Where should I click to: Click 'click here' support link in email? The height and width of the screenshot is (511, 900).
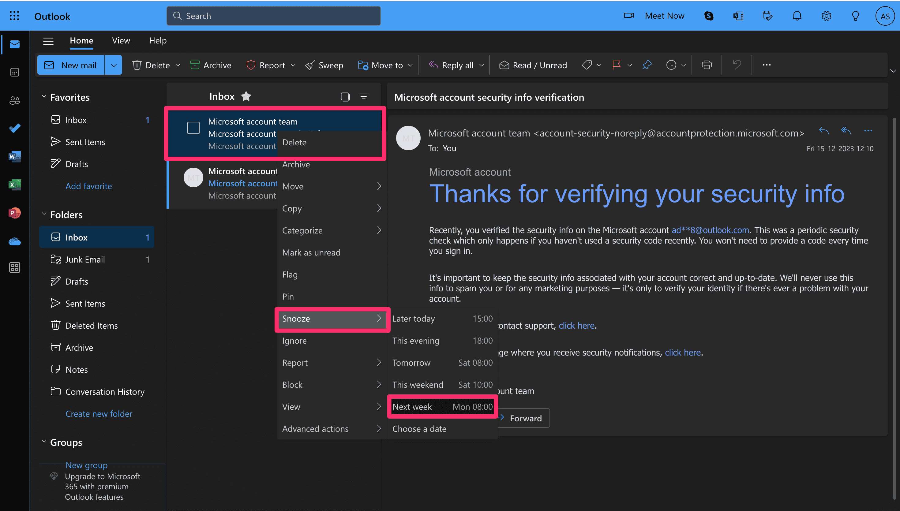(x=576, y=324)
